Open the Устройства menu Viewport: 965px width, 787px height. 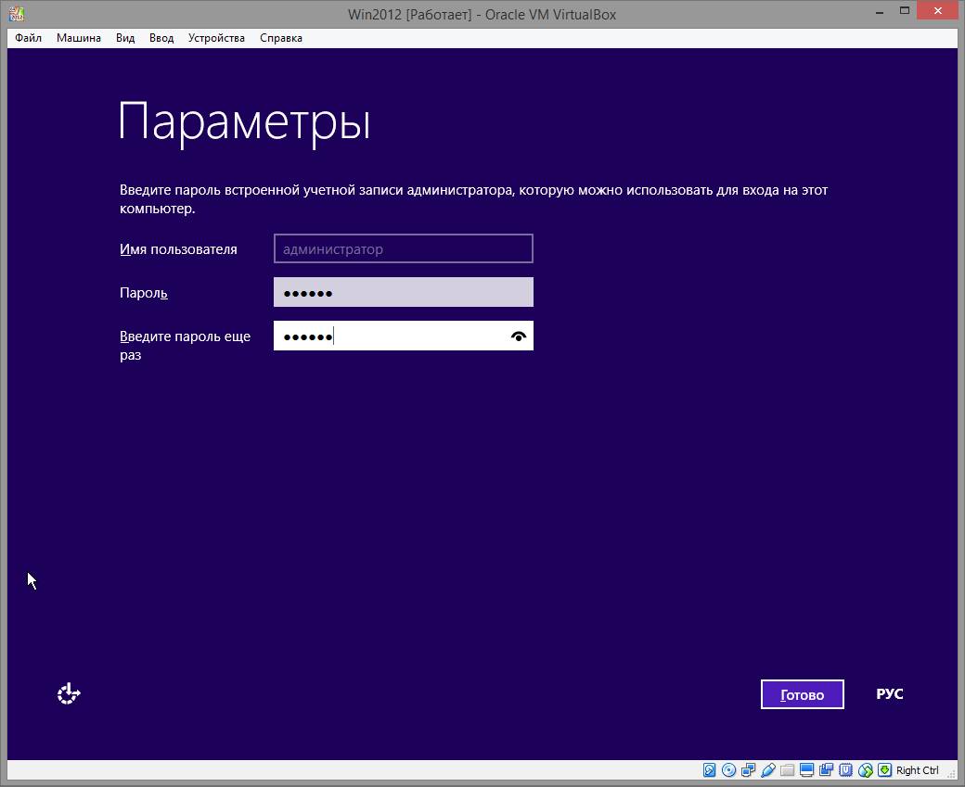click(x=216, y=38)
